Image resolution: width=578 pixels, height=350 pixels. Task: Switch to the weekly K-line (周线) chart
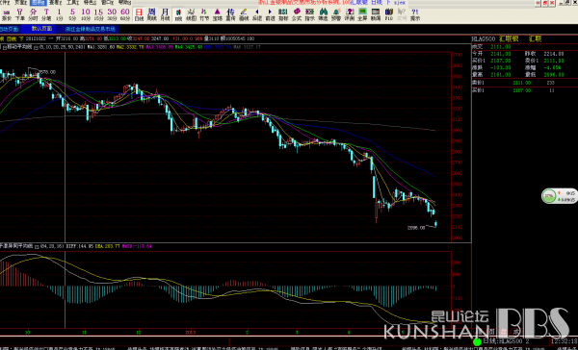point(152,14)
